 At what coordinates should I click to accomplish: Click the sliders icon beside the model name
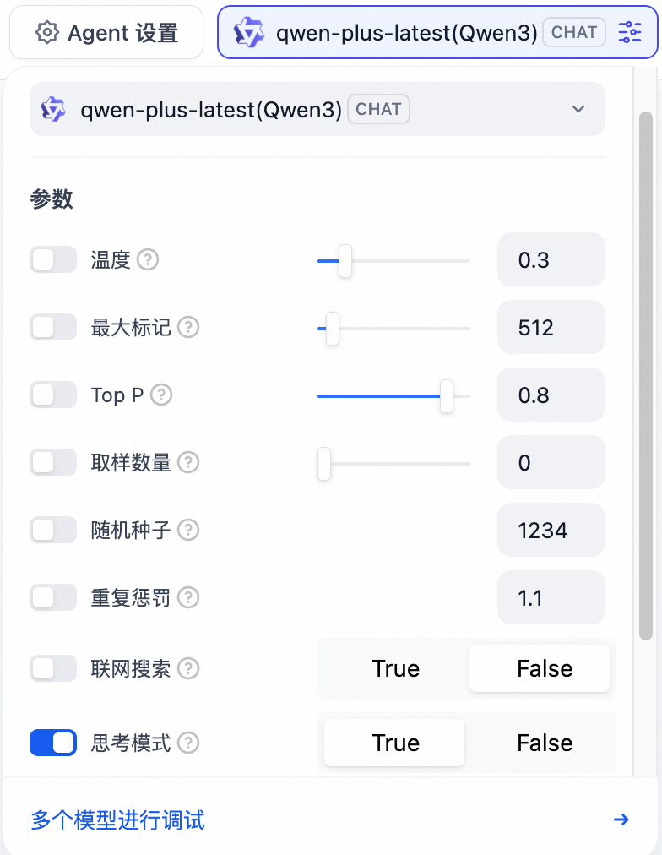[x=630, y=33]
